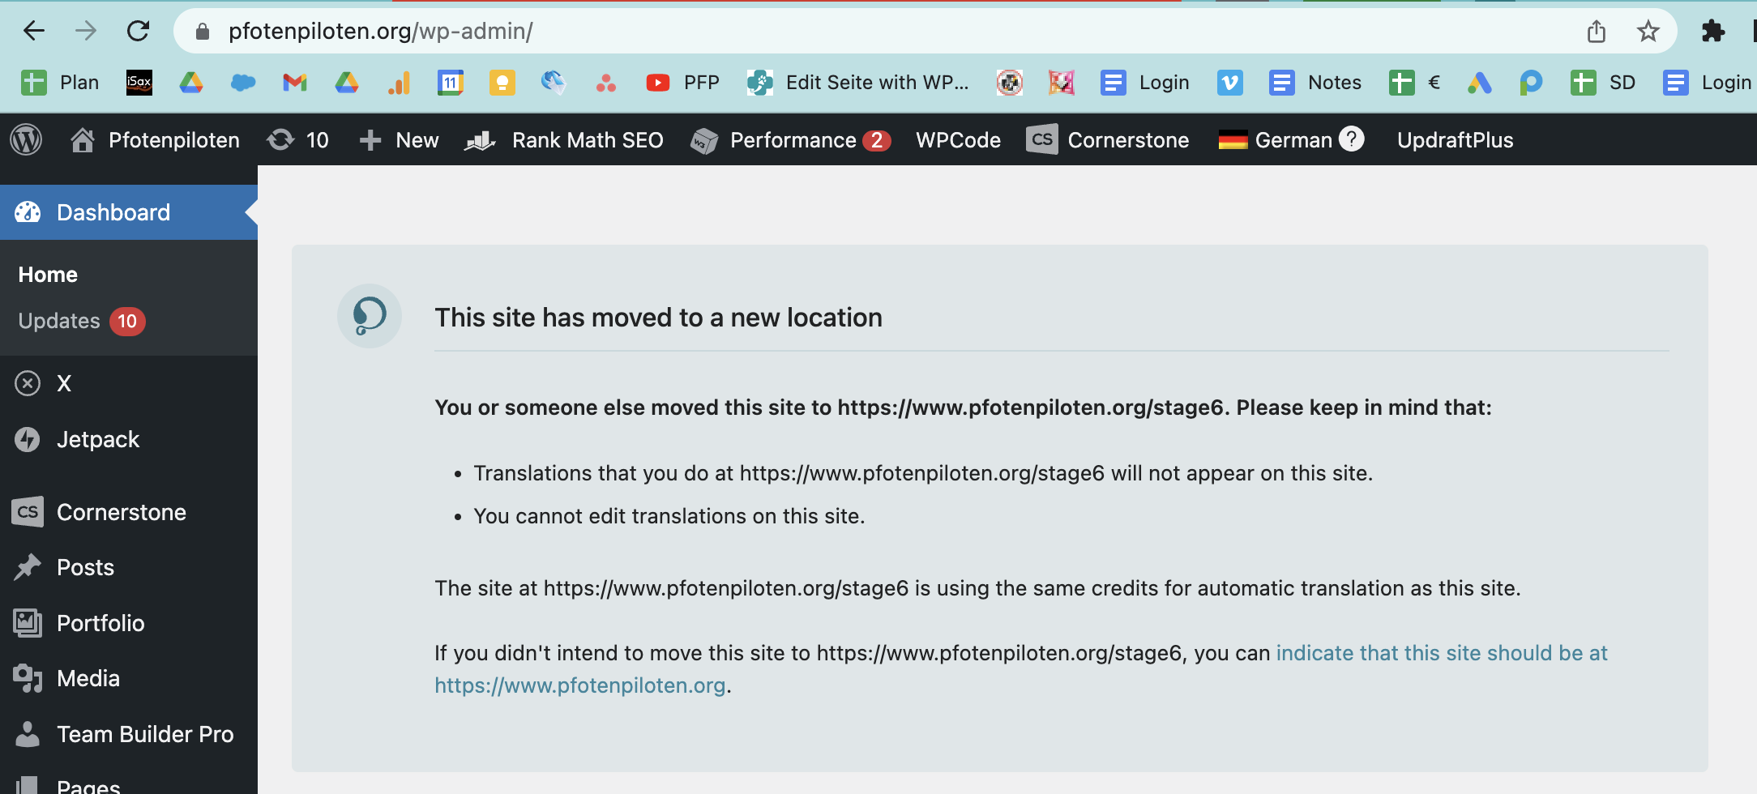Open the Google Analytics bookmark

(399, 83)
